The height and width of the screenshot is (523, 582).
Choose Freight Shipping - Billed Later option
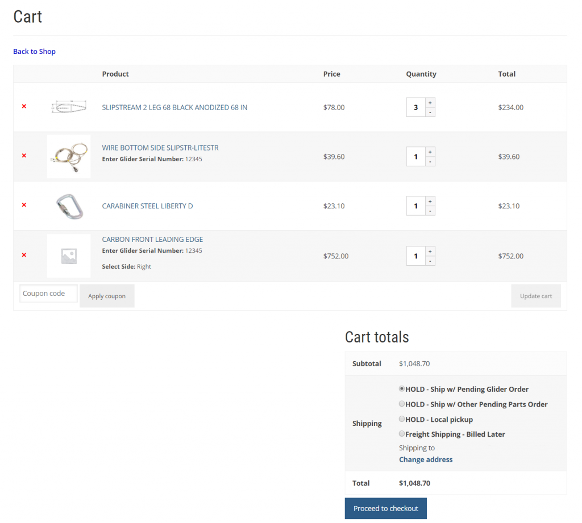pyautogui.click(x=402, y=434)
